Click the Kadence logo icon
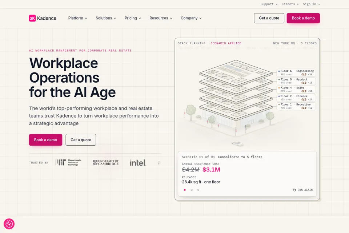The height and width of the screenshot is (233, 349). (x=32, y=18)
